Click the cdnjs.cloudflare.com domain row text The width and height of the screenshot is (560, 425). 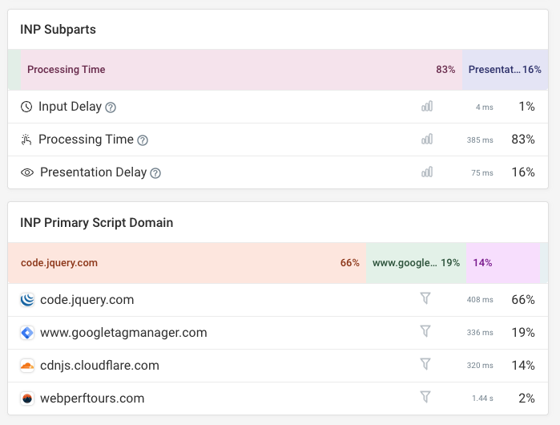click(x=99, y=366)
